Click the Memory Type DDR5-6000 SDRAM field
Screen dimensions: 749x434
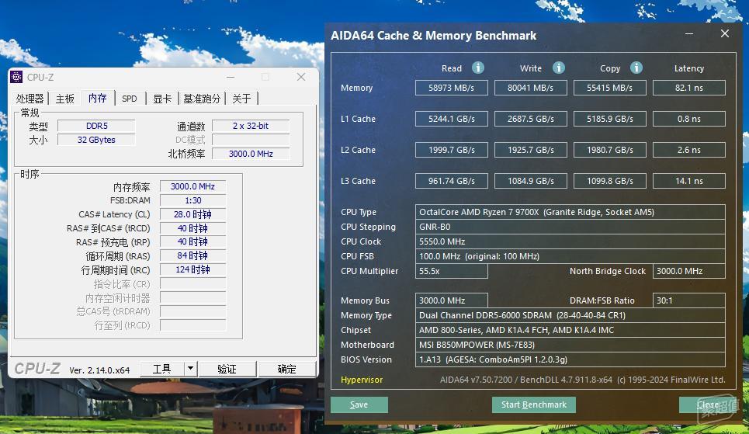tap(570, 315)
